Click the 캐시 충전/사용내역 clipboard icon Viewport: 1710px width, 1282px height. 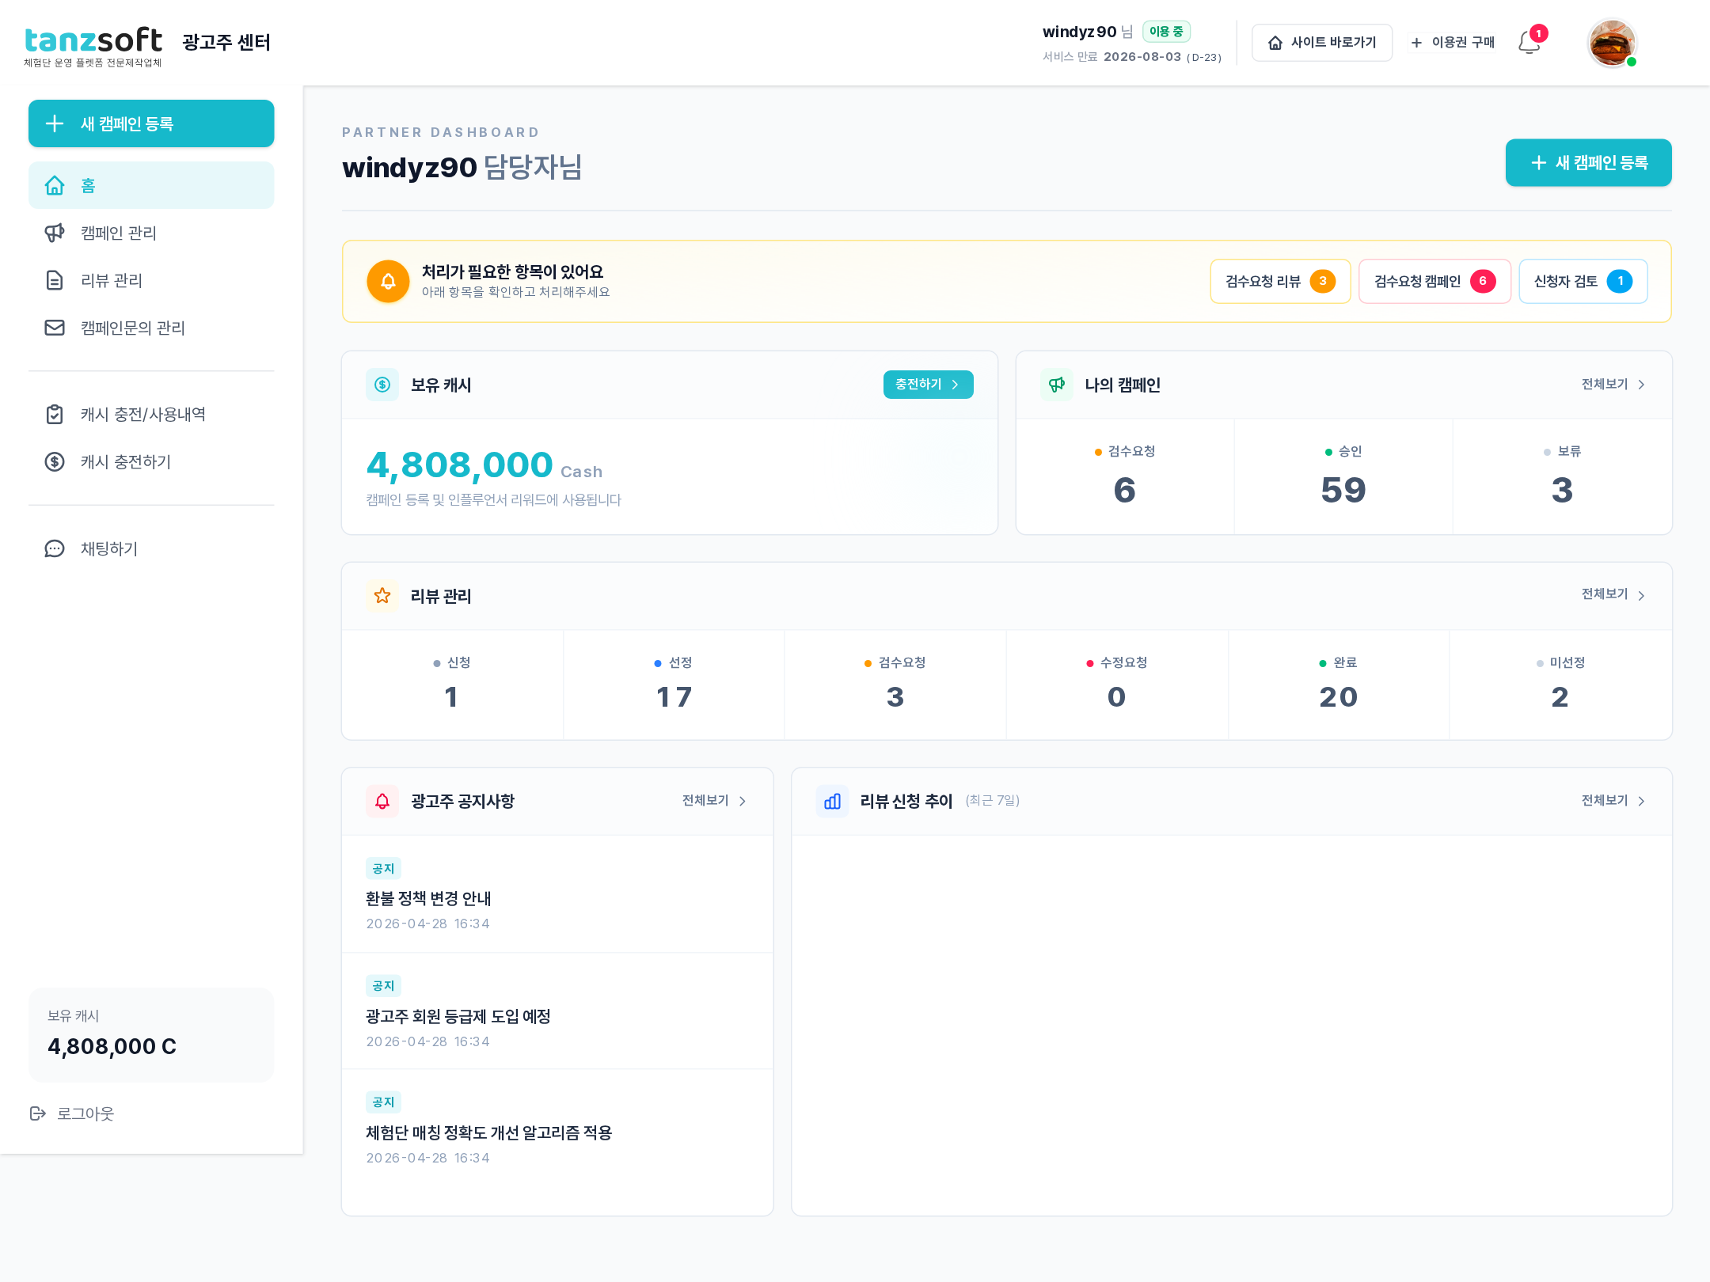point(55,415)
